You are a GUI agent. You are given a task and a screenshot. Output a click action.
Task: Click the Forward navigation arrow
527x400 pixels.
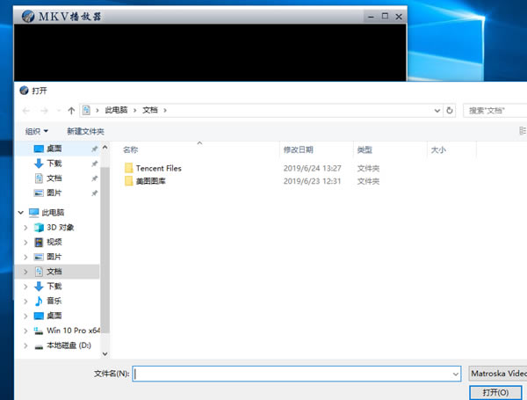[44, 111]
